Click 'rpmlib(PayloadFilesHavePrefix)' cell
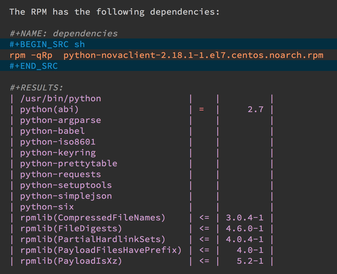 [101, 250]
